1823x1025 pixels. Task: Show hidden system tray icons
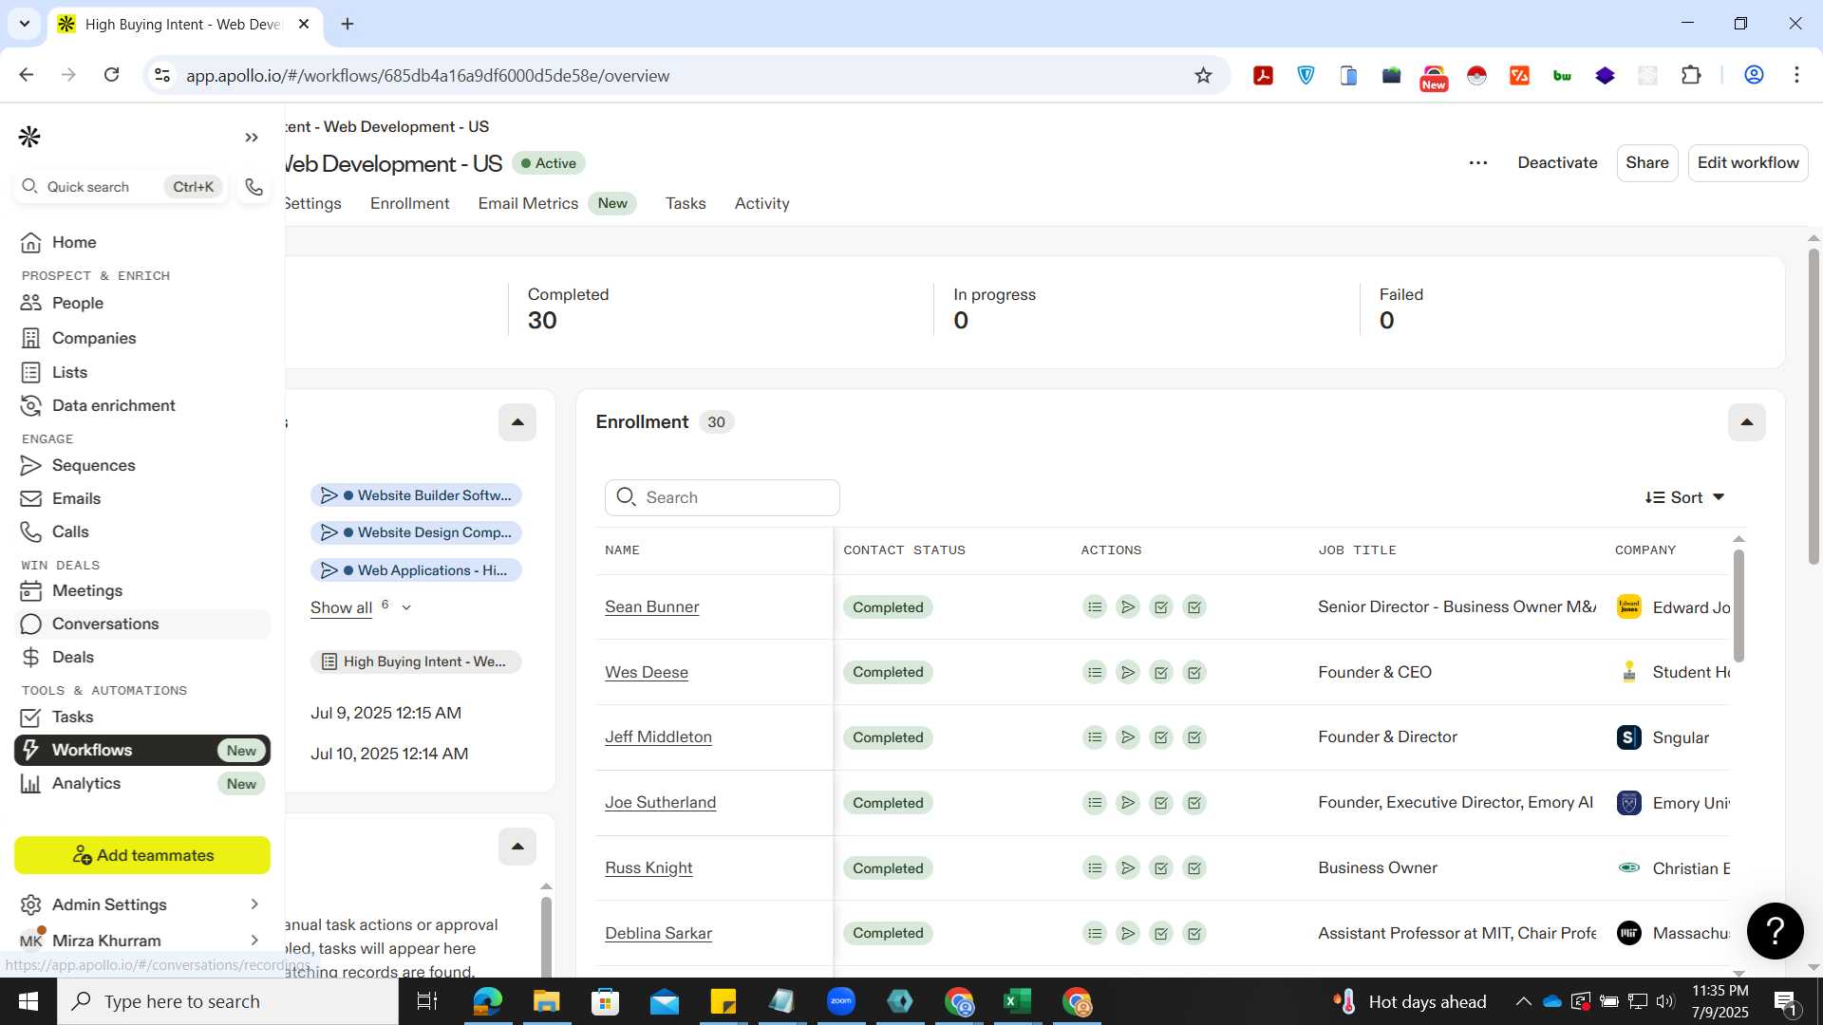click(x=1523, y=1001)
